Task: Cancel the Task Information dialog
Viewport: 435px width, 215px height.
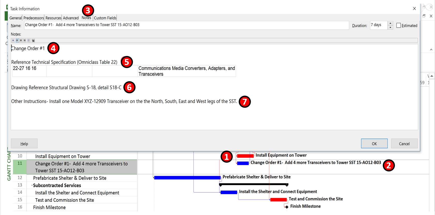Action: (404, 144)
